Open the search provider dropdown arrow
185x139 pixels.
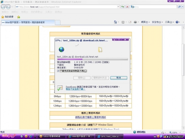pyautogui.click(x=182, y=7)
